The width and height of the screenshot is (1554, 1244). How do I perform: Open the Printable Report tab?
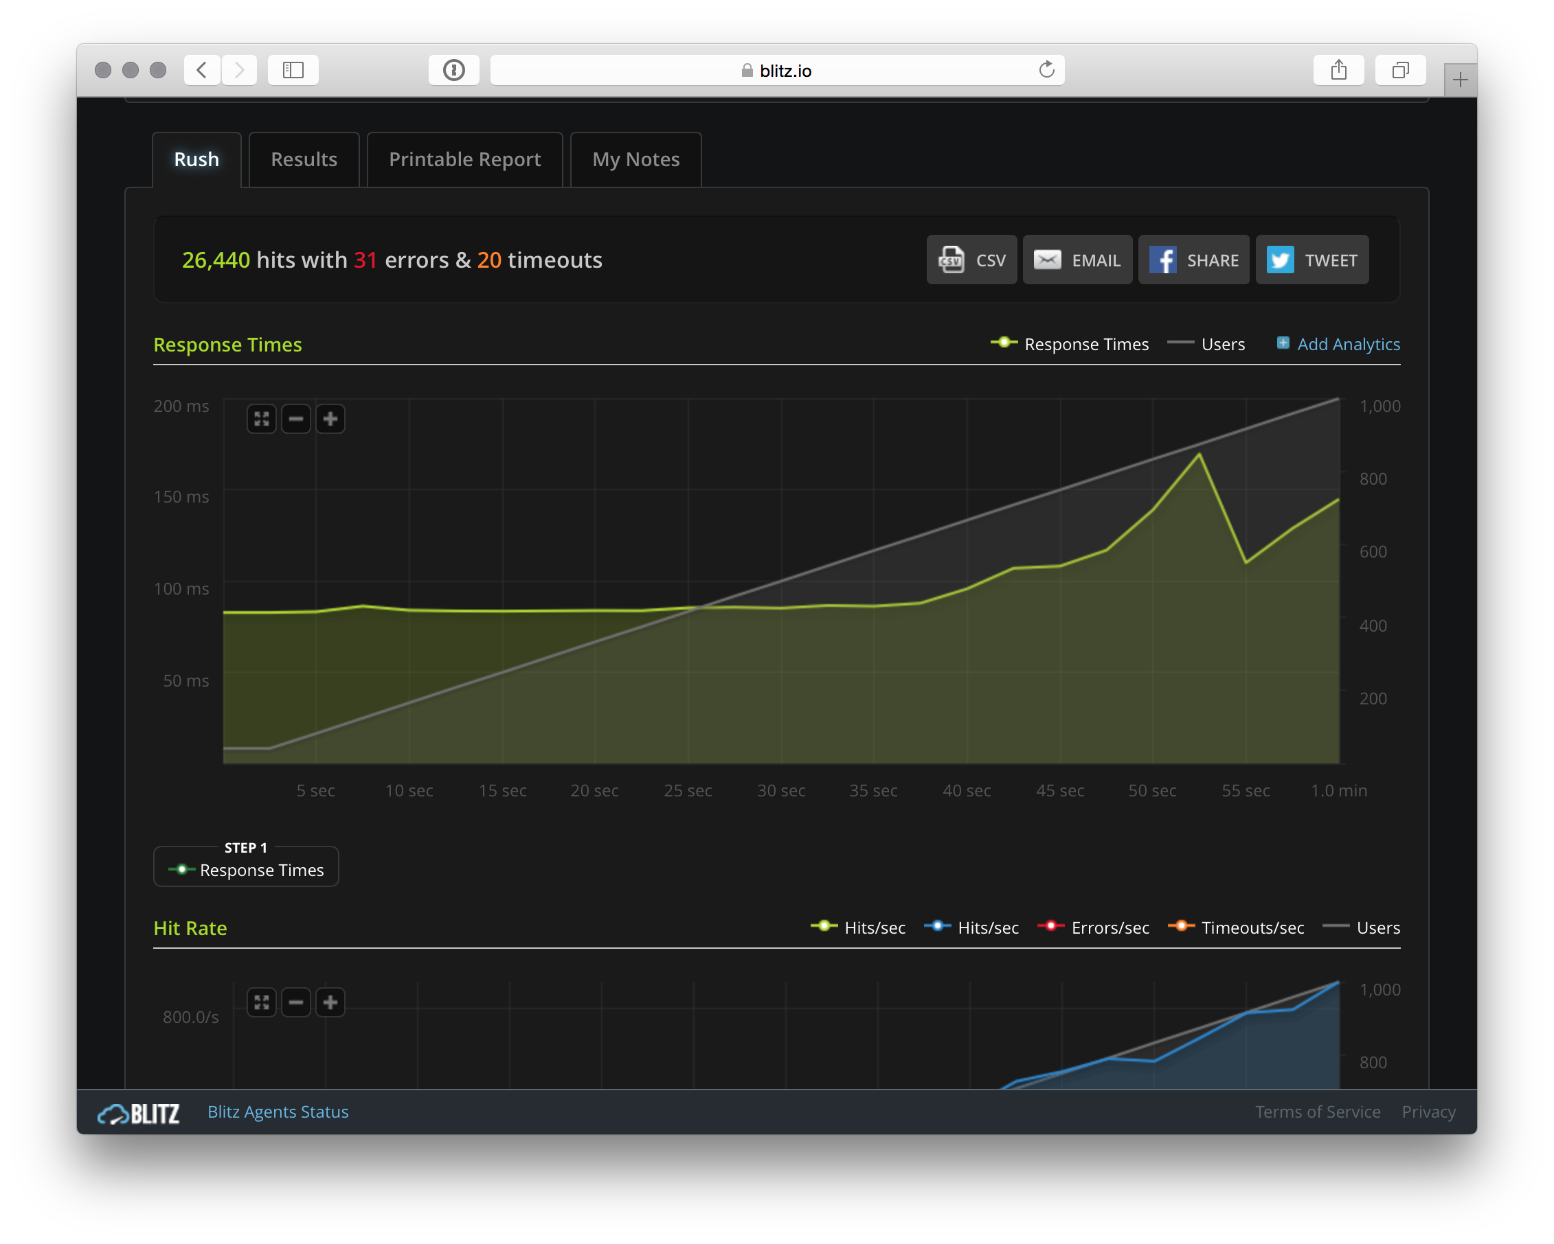coord(465,159)
